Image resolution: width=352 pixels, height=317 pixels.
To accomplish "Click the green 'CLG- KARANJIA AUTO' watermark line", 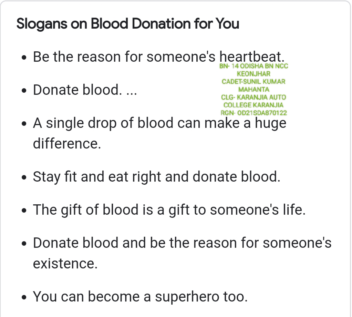I will click(253, 97).
